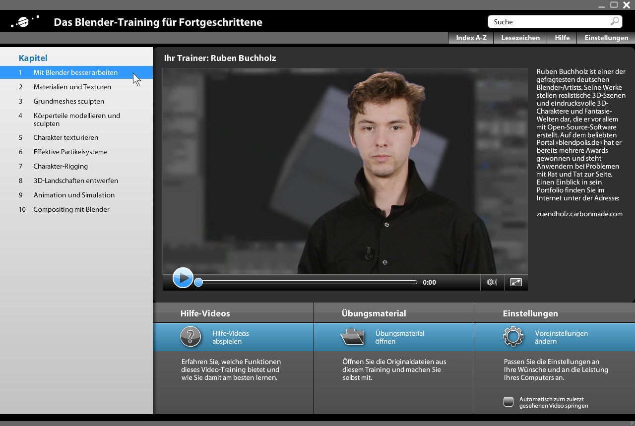Expand chapter 7 Charakter-Rigging
635x426 pixels.
(61, 166)
